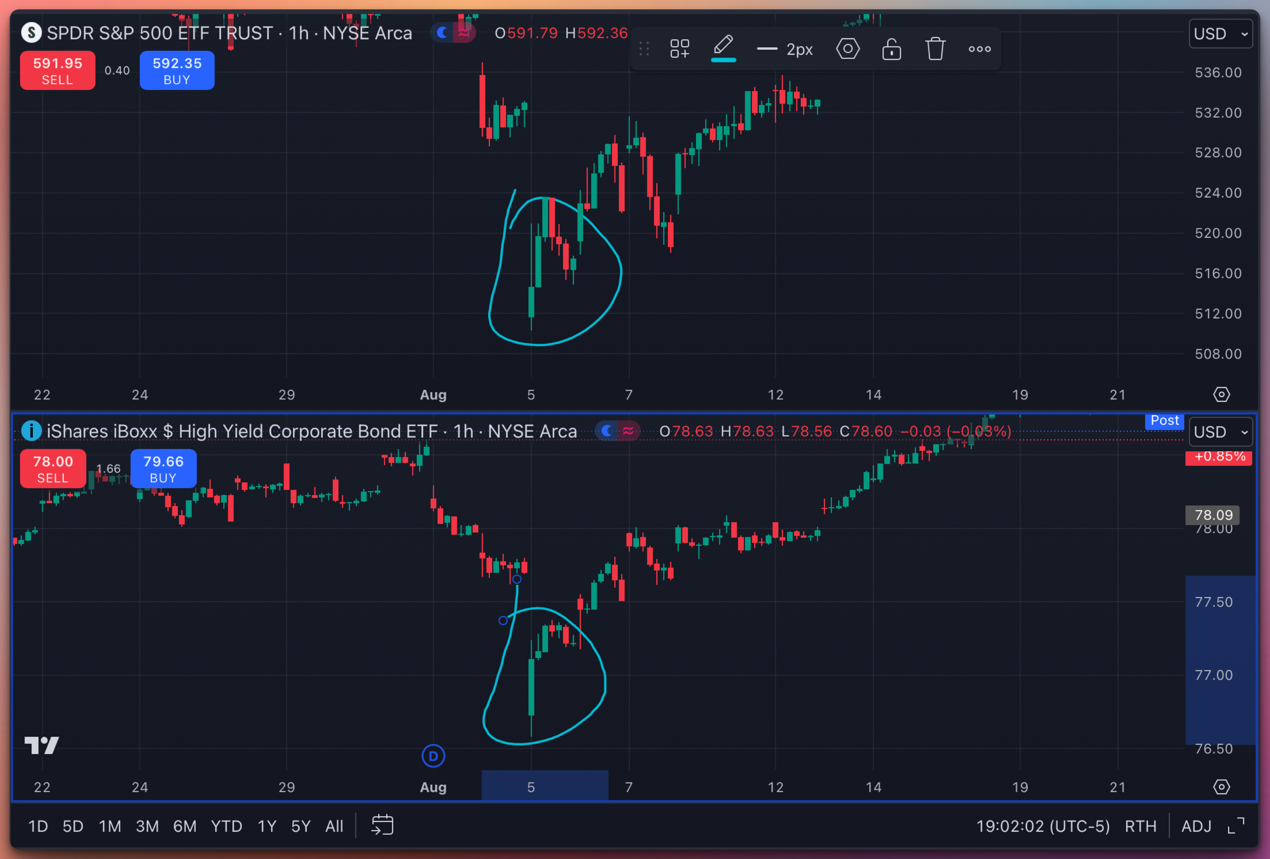This screenshot has height=859, width=1270.
Task: Open drawing settings hexagon icon
Action: click(848, 48)
